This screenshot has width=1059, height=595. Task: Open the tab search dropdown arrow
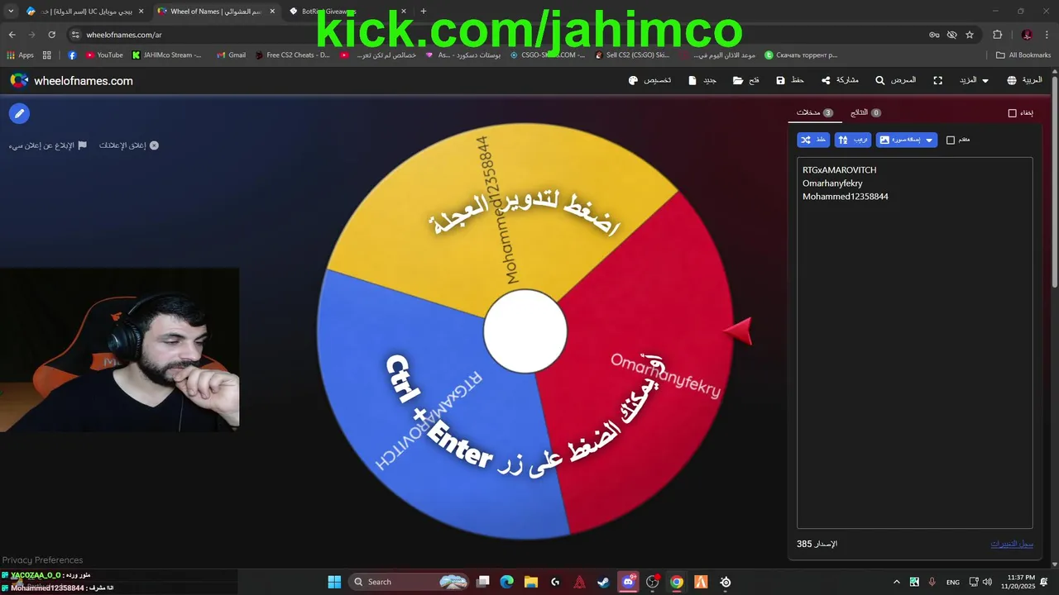pos(11,12)
